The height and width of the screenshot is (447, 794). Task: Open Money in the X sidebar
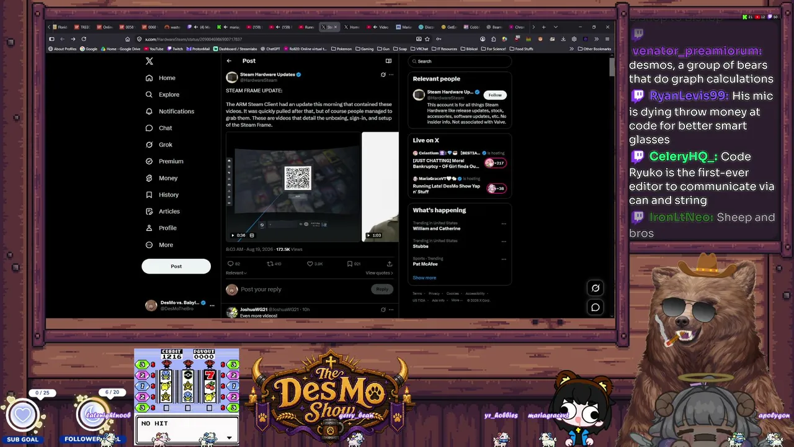point(161,178)
